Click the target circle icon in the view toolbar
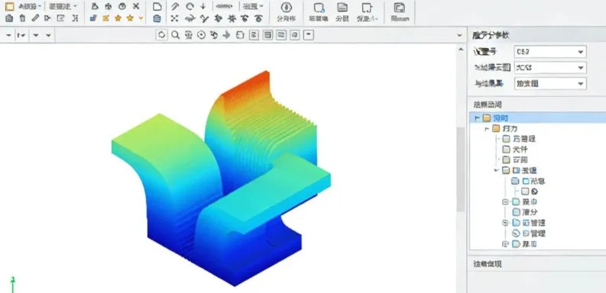Image resolution: width=606 pixels, height=293 pixels. click(201, 35)
